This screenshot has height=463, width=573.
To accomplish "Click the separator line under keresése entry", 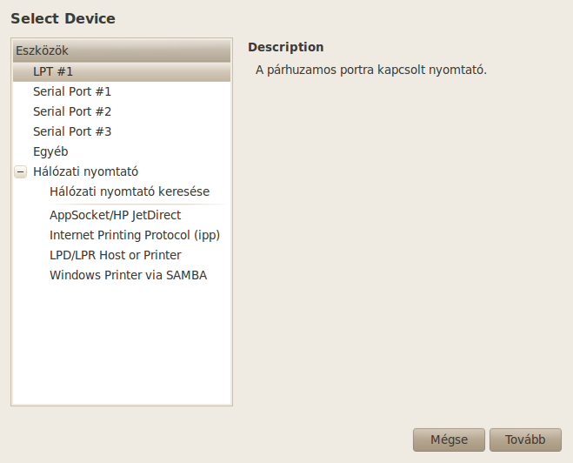I will (138, 204).
